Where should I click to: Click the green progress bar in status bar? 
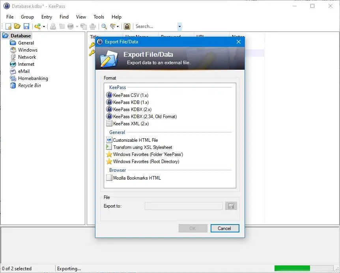[x=292, y=268]
